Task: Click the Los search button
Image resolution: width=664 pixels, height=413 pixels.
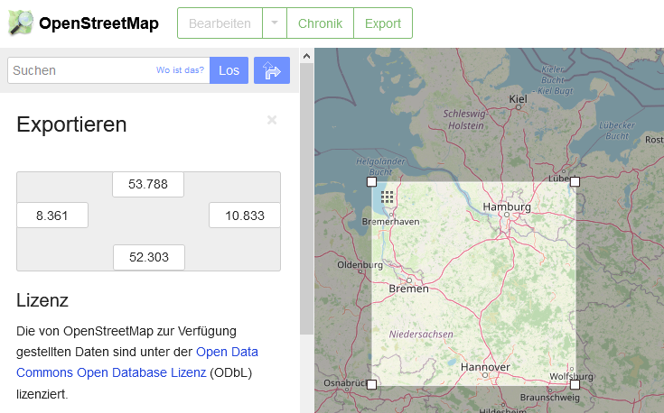Action: click(229, 70)
